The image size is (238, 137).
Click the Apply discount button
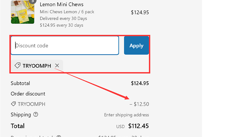136,46
